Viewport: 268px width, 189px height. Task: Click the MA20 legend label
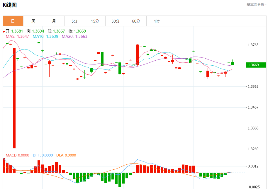74,36
